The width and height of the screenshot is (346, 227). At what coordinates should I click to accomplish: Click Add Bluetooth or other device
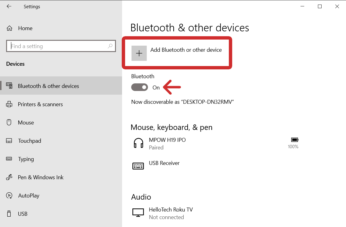177,53
